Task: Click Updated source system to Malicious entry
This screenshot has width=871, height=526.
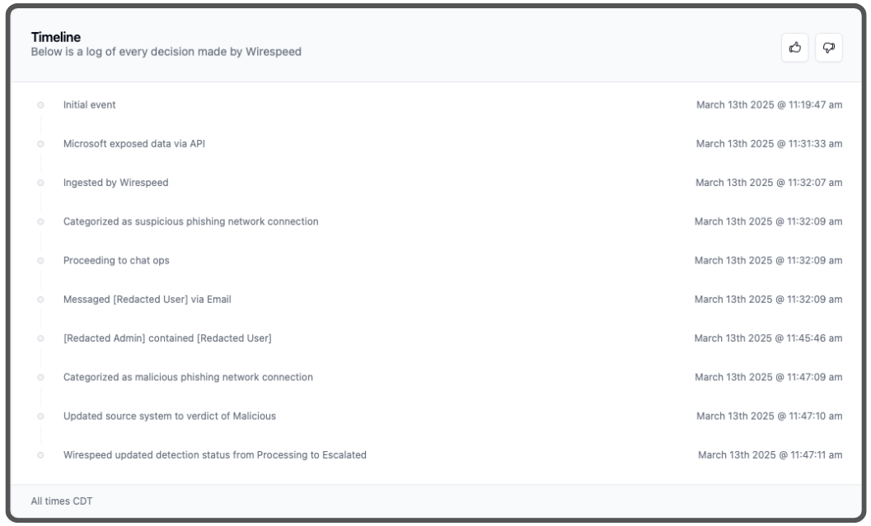Action: pos(169,417)
